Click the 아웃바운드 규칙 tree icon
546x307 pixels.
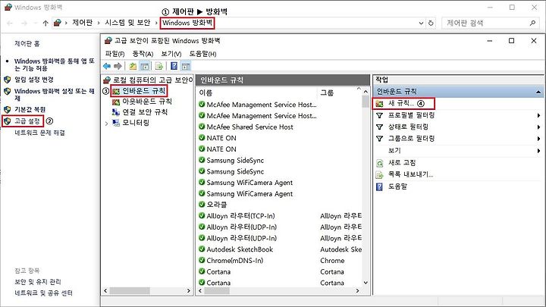coord(116,102)
